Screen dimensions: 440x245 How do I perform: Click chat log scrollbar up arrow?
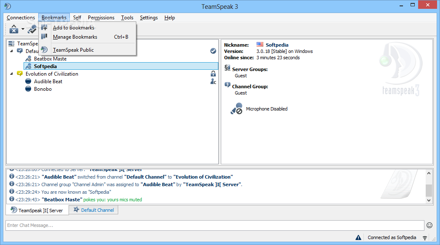(429, 173)
